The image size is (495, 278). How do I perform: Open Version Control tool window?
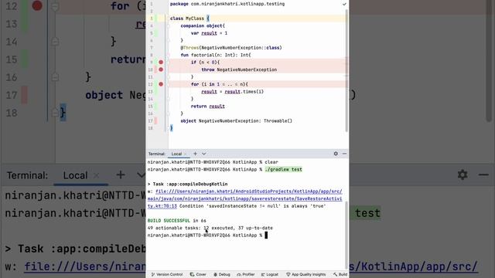coord(167,275)
